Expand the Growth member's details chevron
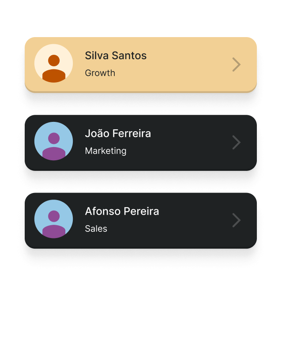 tap(237, 64)
